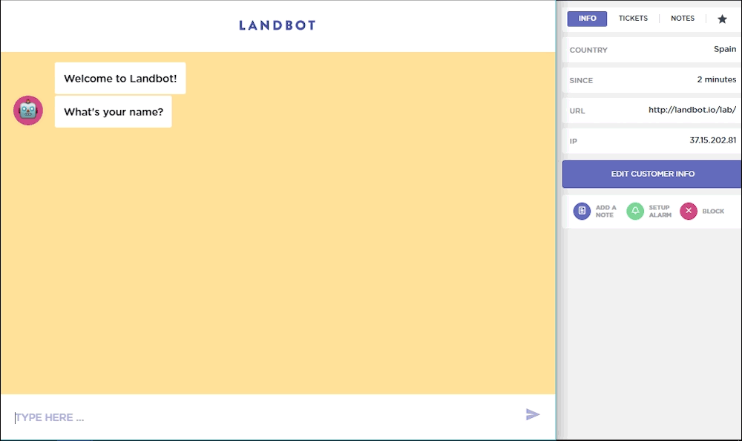Image resolution: width=742 pixels, height=441 pixels.
Task: Switch to the INFO tab
Action: (x=587, y=19)
